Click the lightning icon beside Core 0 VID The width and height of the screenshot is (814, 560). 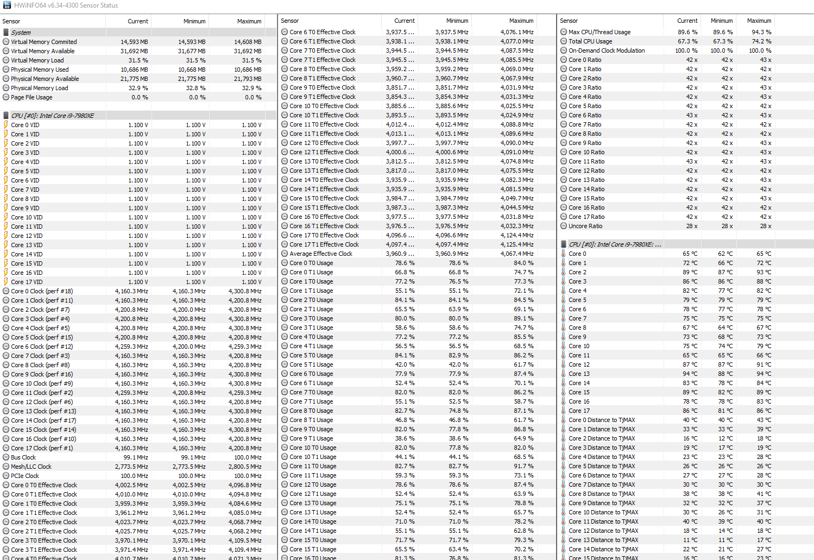(x=6, y=125)
